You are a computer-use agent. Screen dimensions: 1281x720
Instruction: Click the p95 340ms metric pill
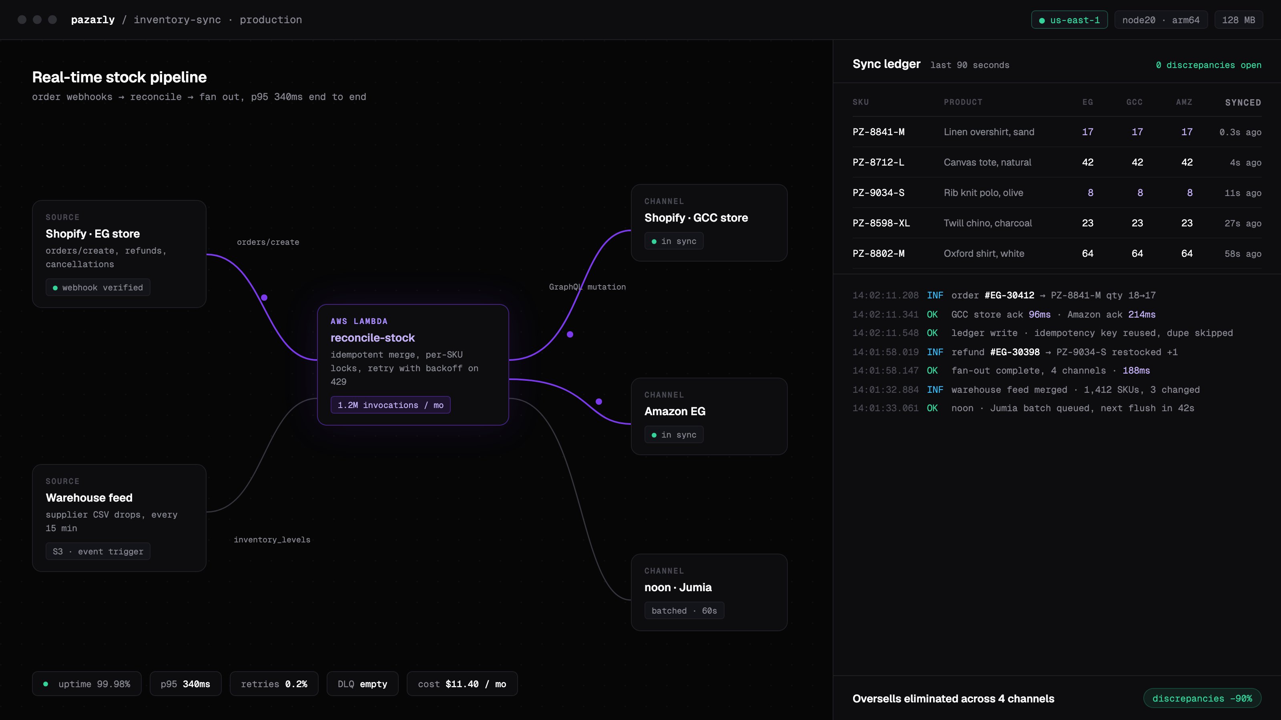185,684
